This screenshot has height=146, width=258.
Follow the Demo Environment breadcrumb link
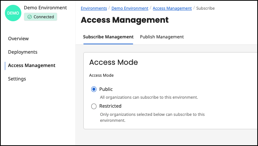point(130,8)
